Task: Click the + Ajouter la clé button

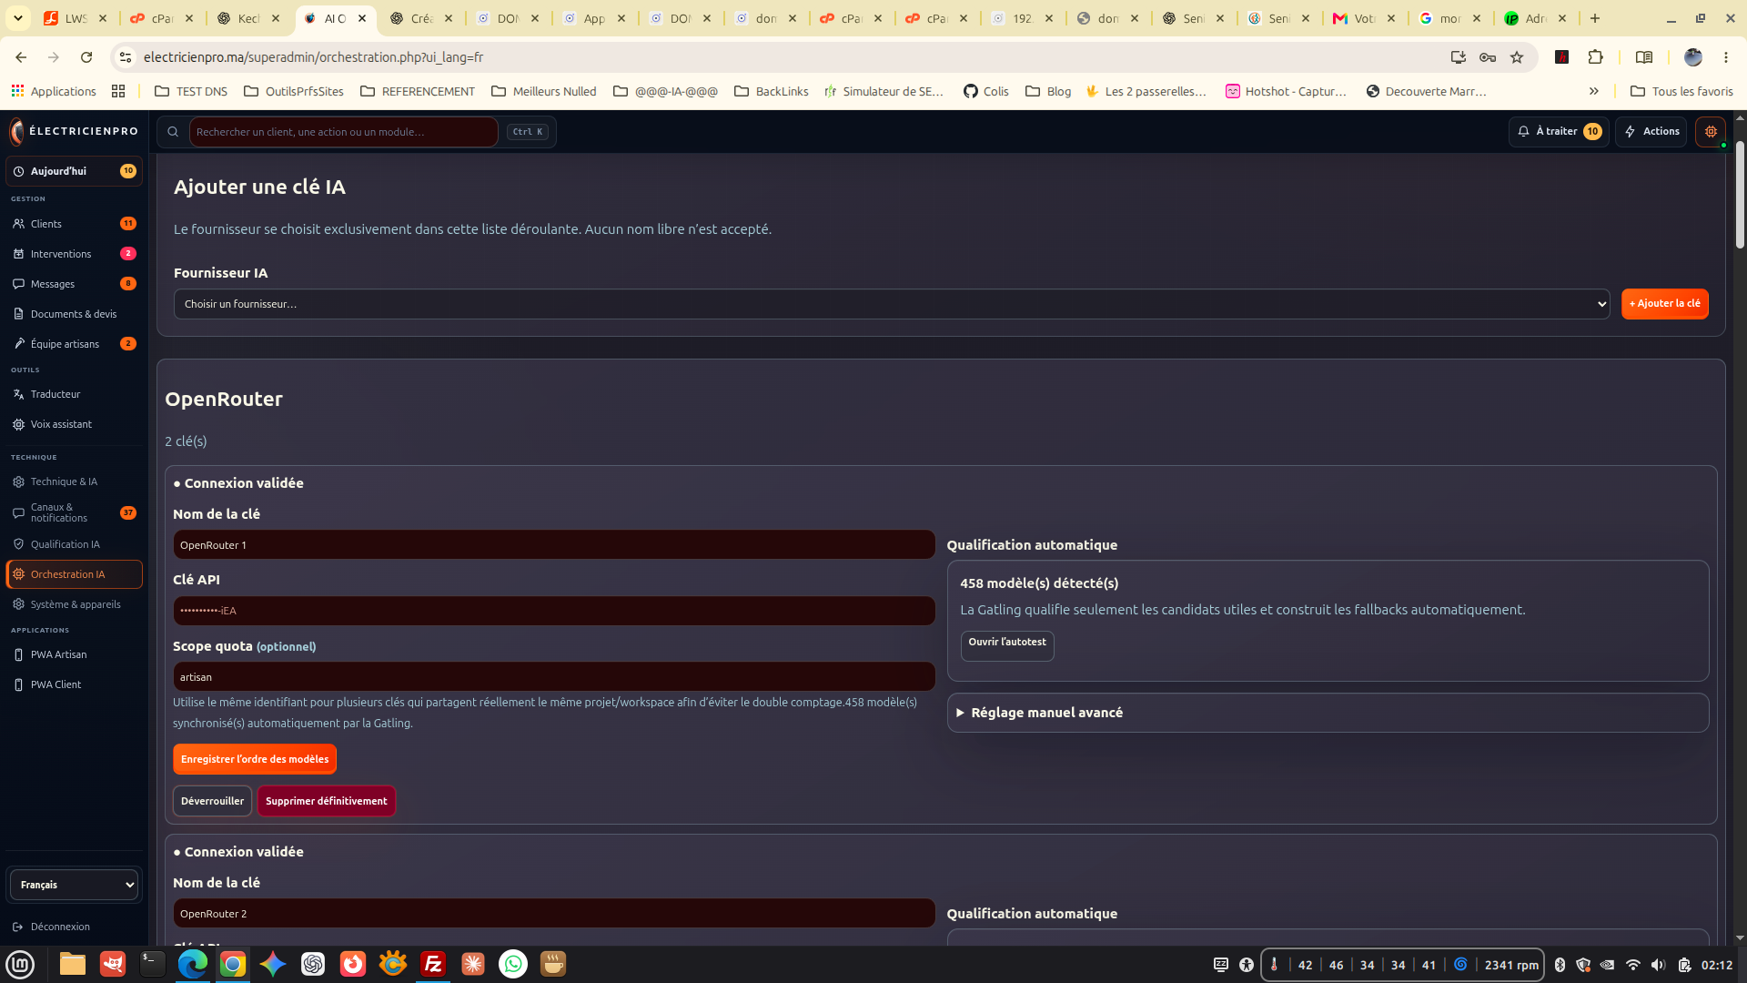Action: point(1664,304)
